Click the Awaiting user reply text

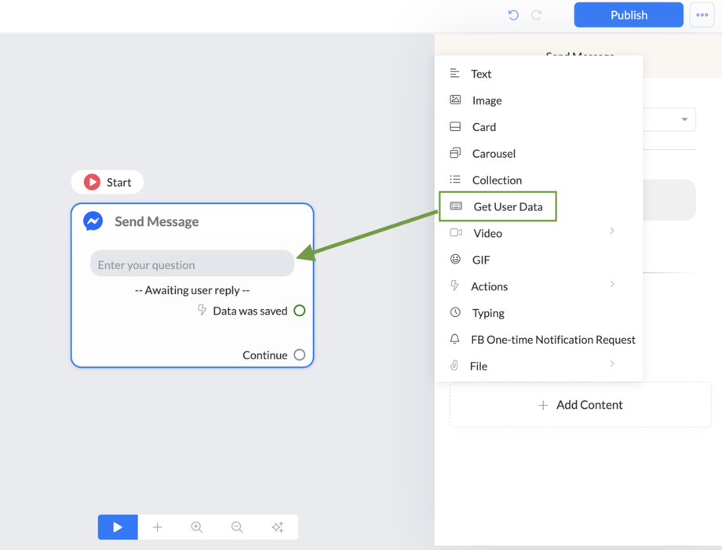pyautogui.click(x=192, y=290)
